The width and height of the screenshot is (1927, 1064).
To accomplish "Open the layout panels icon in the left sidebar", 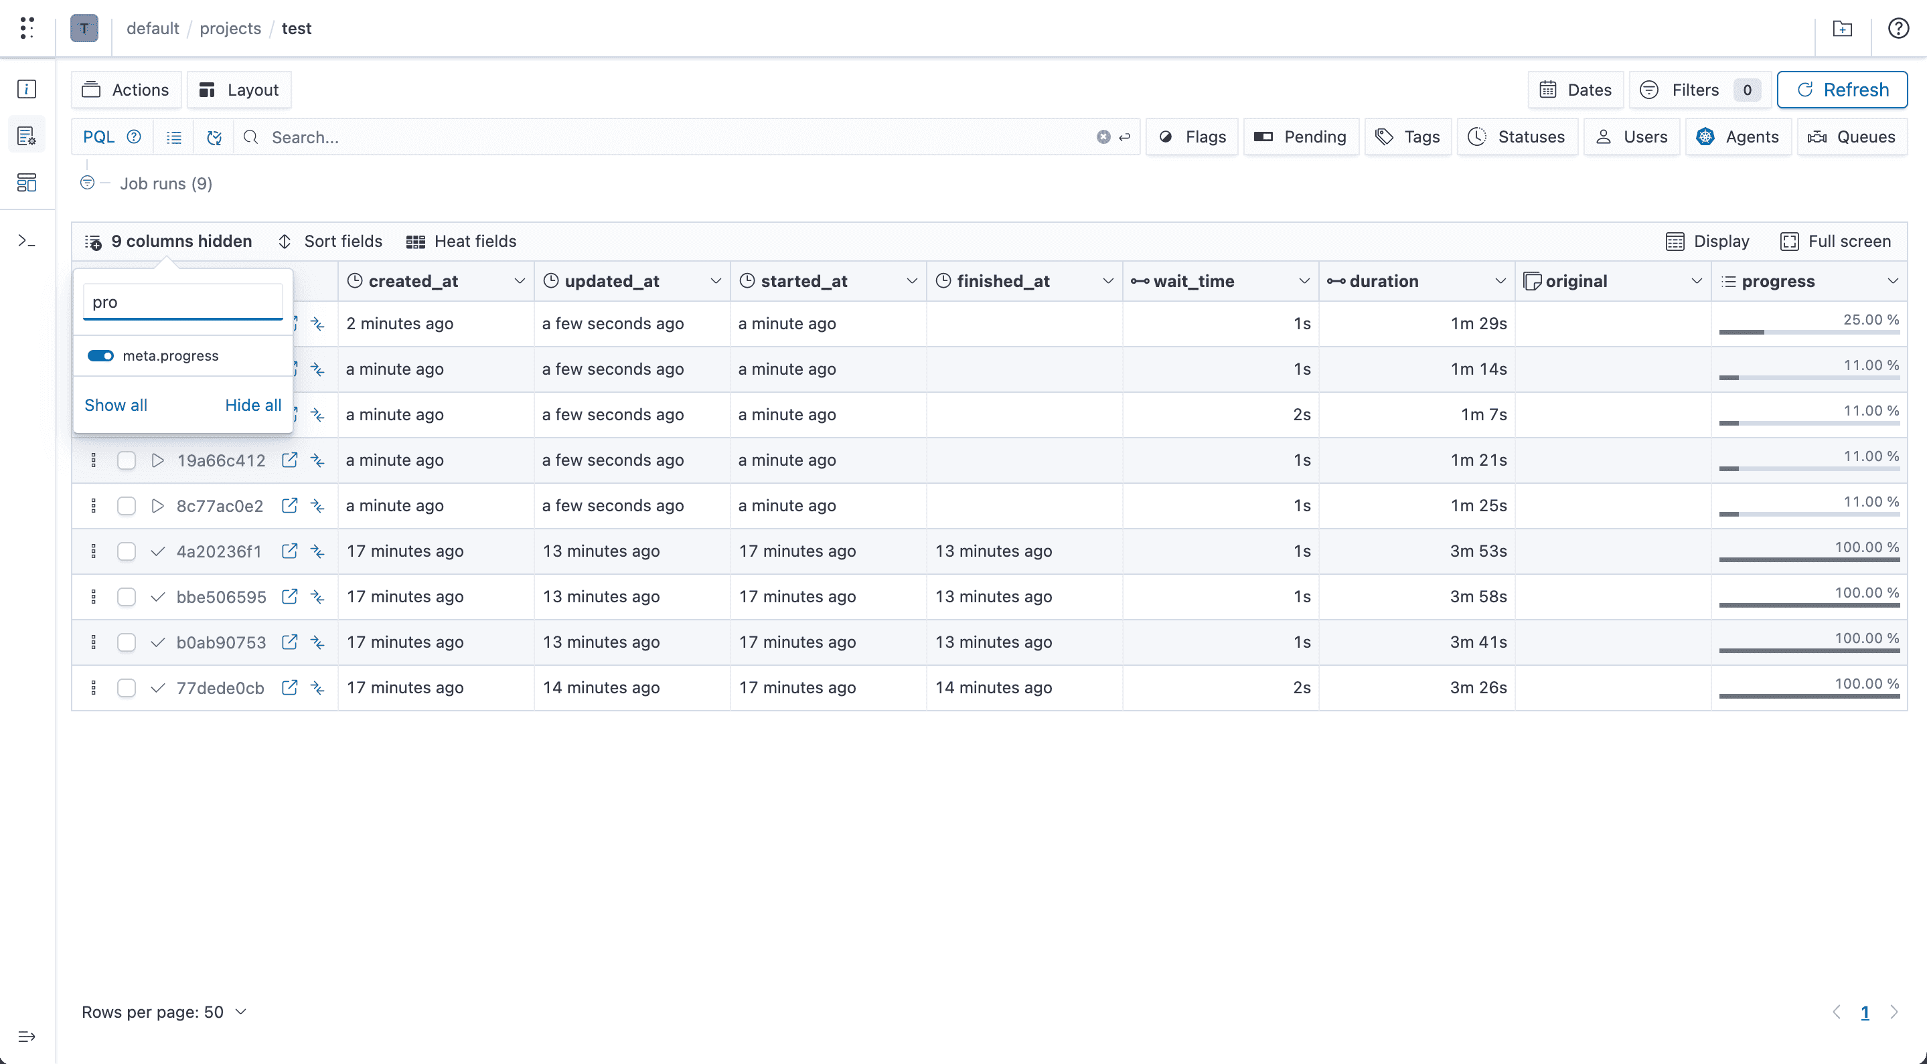I will (26, 183).
